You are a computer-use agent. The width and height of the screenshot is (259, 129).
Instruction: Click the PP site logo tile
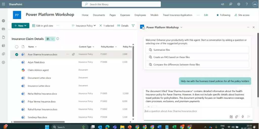(x=17, y=15)
